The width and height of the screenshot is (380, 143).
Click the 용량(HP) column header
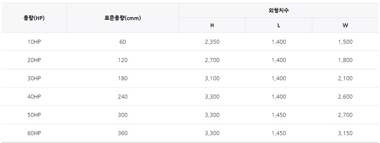point(34,18)
